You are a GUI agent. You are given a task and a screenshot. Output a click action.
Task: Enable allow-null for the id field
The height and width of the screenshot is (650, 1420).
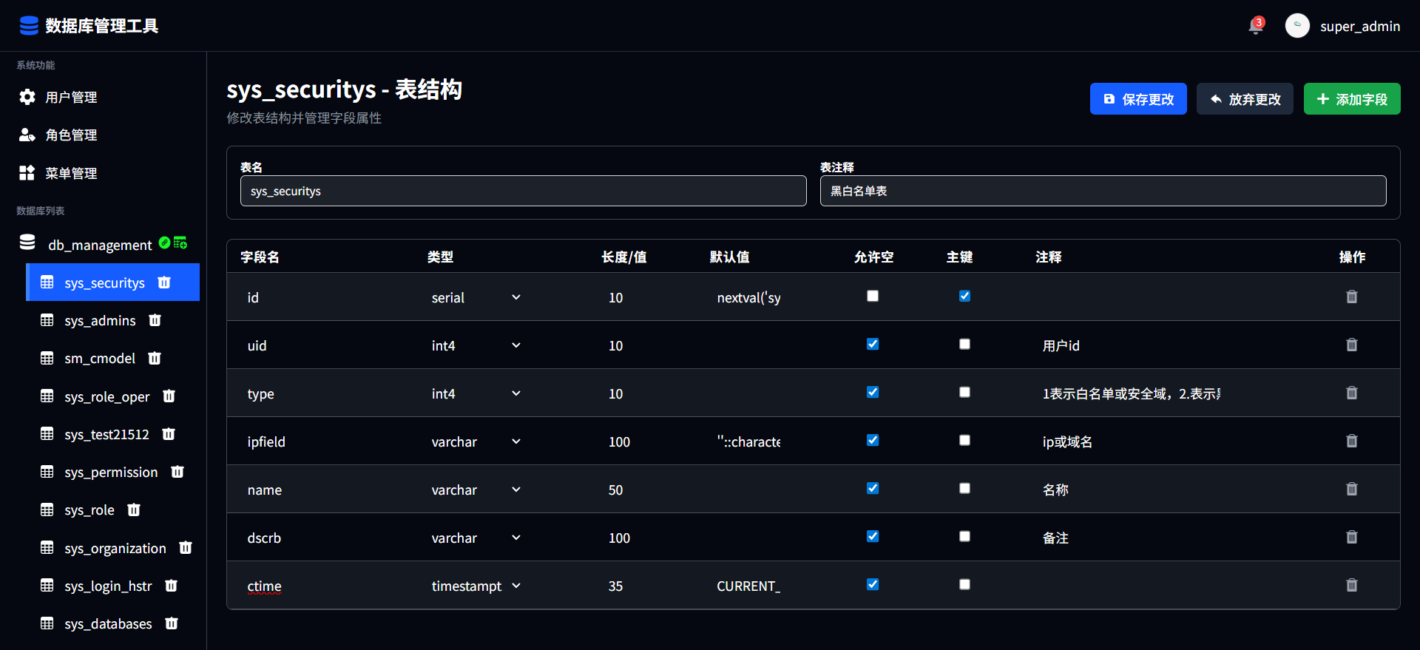[873, 296]
